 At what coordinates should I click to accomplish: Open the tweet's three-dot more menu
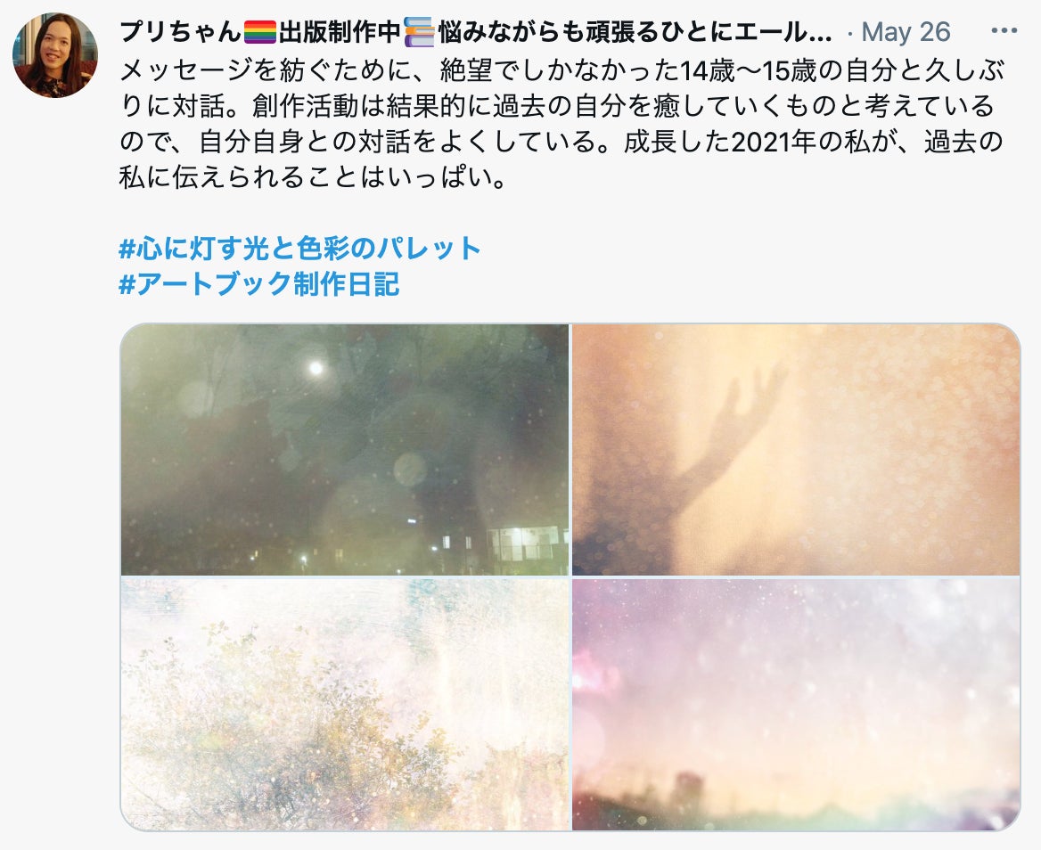[1004, 30]
